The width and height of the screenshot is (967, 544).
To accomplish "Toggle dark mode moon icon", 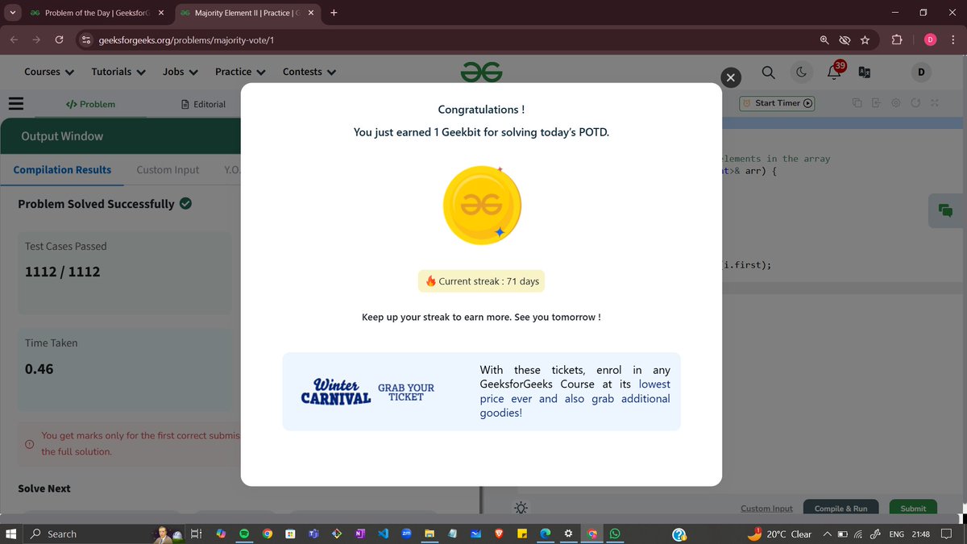I will click(x=802, y=73).
